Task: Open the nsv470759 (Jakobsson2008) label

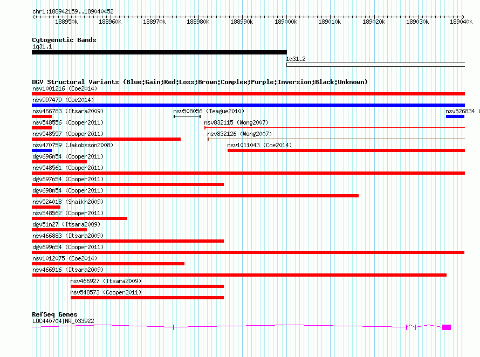Action: point(73,146)
